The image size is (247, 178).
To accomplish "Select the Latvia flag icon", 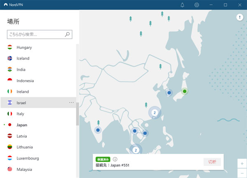I will [x=10, y=136].
